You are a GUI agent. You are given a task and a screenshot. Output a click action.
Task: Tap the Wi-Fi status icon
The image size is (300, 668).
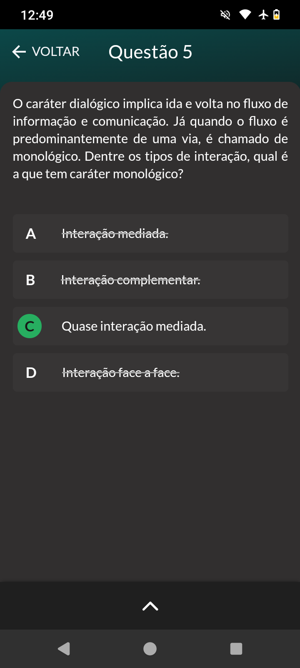pos(245,15)
